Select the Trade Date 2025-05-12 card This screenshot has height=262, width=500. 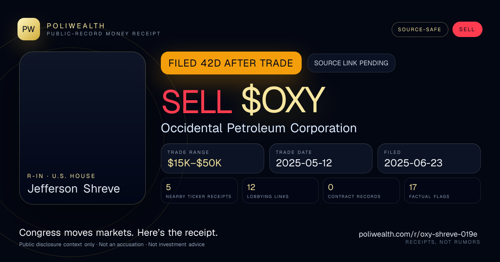click(x=321, y=158)
